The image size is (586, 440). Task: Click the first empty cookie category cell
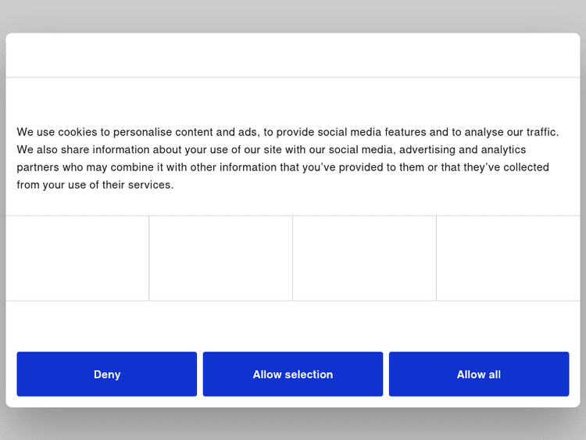pyautogui.click(x=77, y=258)
